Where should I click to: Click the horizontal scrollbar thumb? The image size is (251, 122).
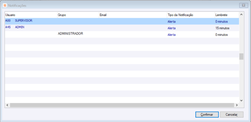122,105
